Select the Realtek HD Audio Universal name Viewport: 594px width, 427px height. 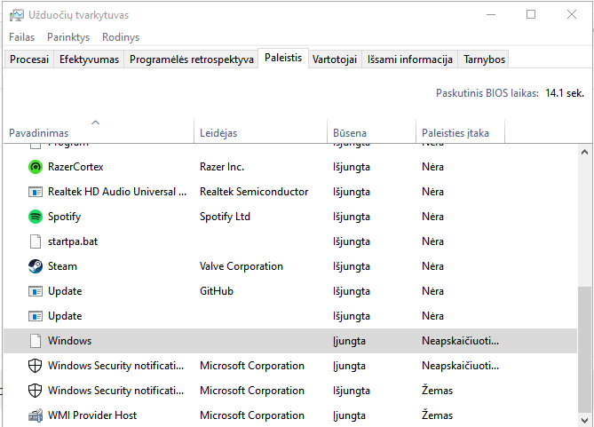pyautogui.click(x=117, y=192)
